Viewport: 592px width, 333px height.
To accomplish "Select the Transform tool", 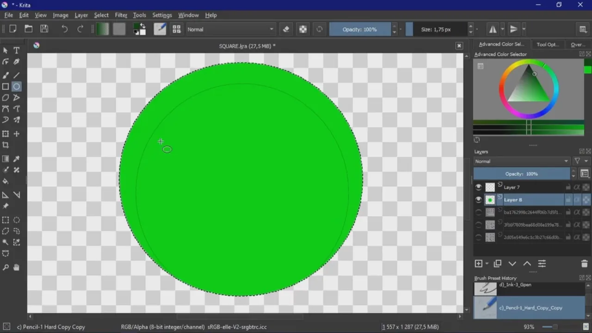I will pos(6,134).
